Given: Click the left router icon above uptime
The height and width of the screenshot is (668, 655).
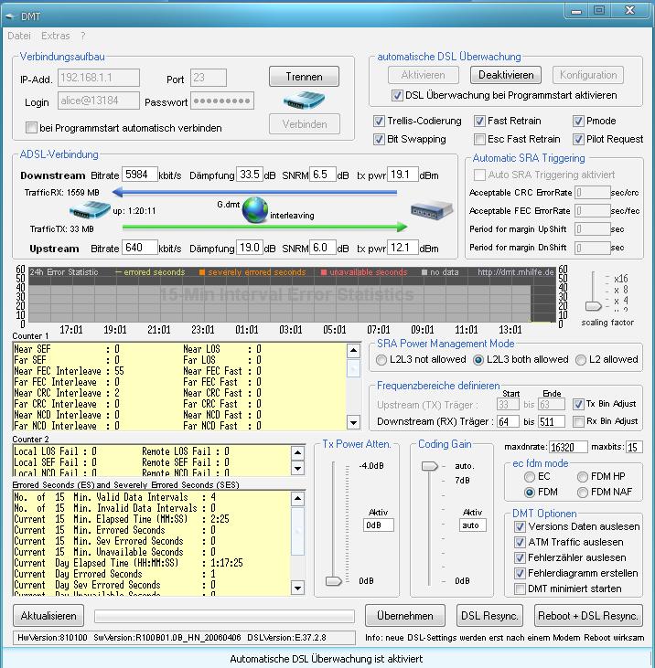Looking at the screenshot, I should point(90,211).
